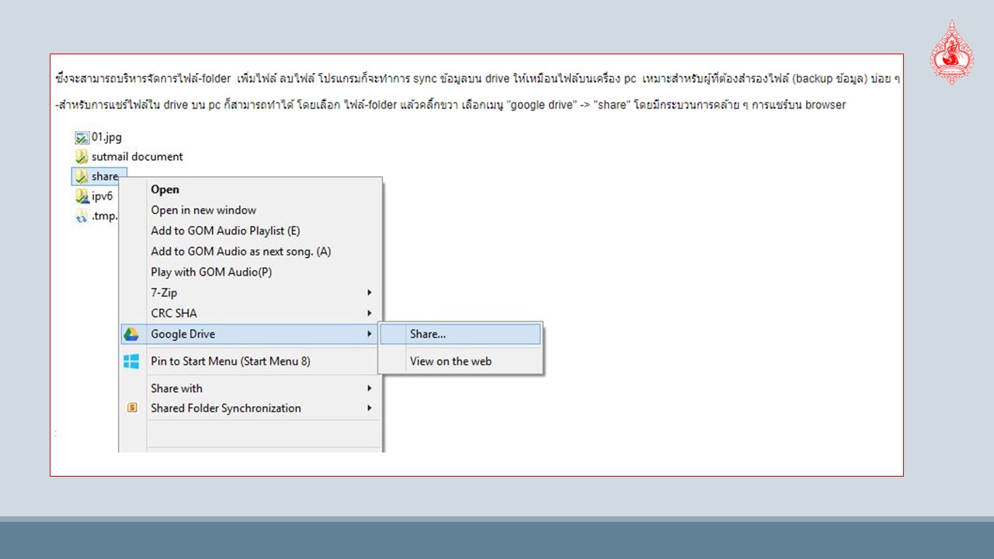Image resolution: width=994 pixels, height=559 pixels.
Task: Select the sutmail document folder name
Action: point(137,157)
